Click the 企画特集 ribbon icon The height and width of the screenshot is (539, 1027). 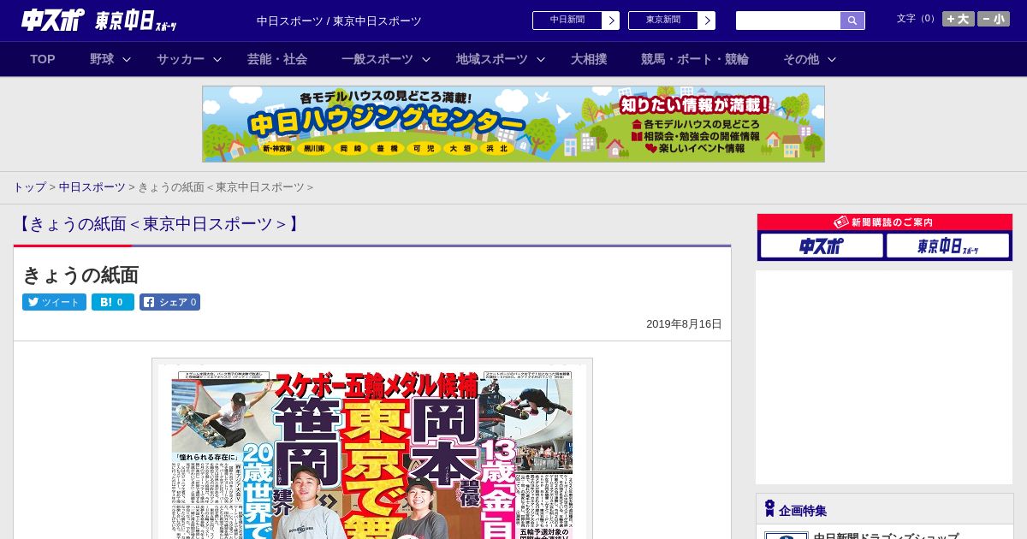click(x=769, y=509)
